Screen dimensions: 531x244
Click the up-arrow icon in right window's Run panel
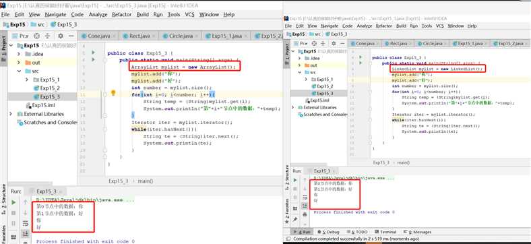click(x=305, y=180)
